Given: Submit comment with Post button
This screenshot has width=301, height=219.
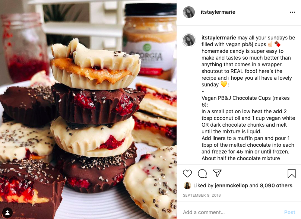Looking at the screenshot, I should point(289,212).
